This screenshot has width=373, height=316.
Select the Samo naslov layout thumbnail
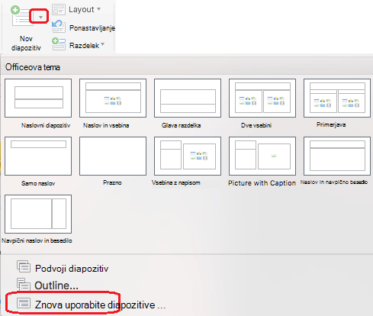click(x=38, y=156)
